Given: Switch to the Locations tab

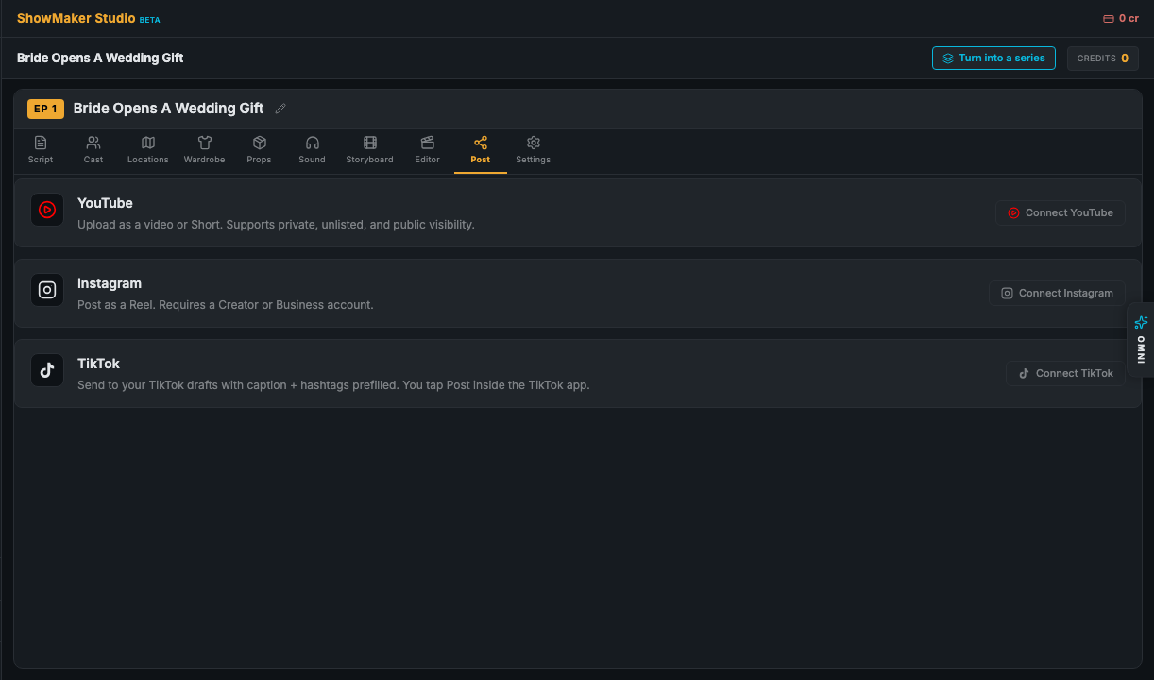Looking at the screenshot, I should click(x=148, y=149).
